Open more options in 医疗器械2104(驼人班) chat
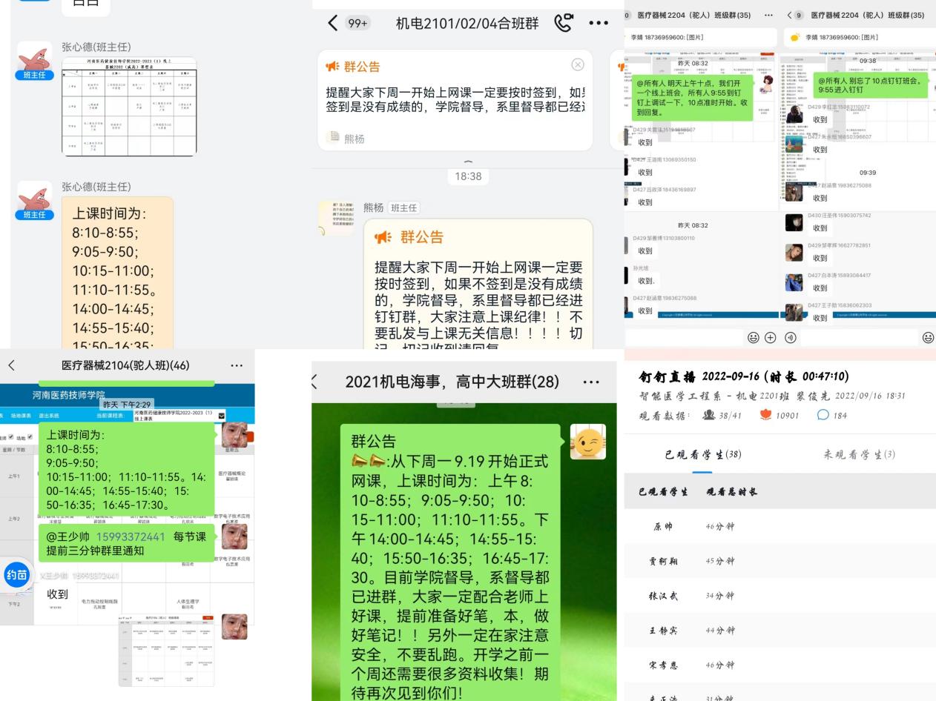 pyautogui.click(x=237, y=365)
